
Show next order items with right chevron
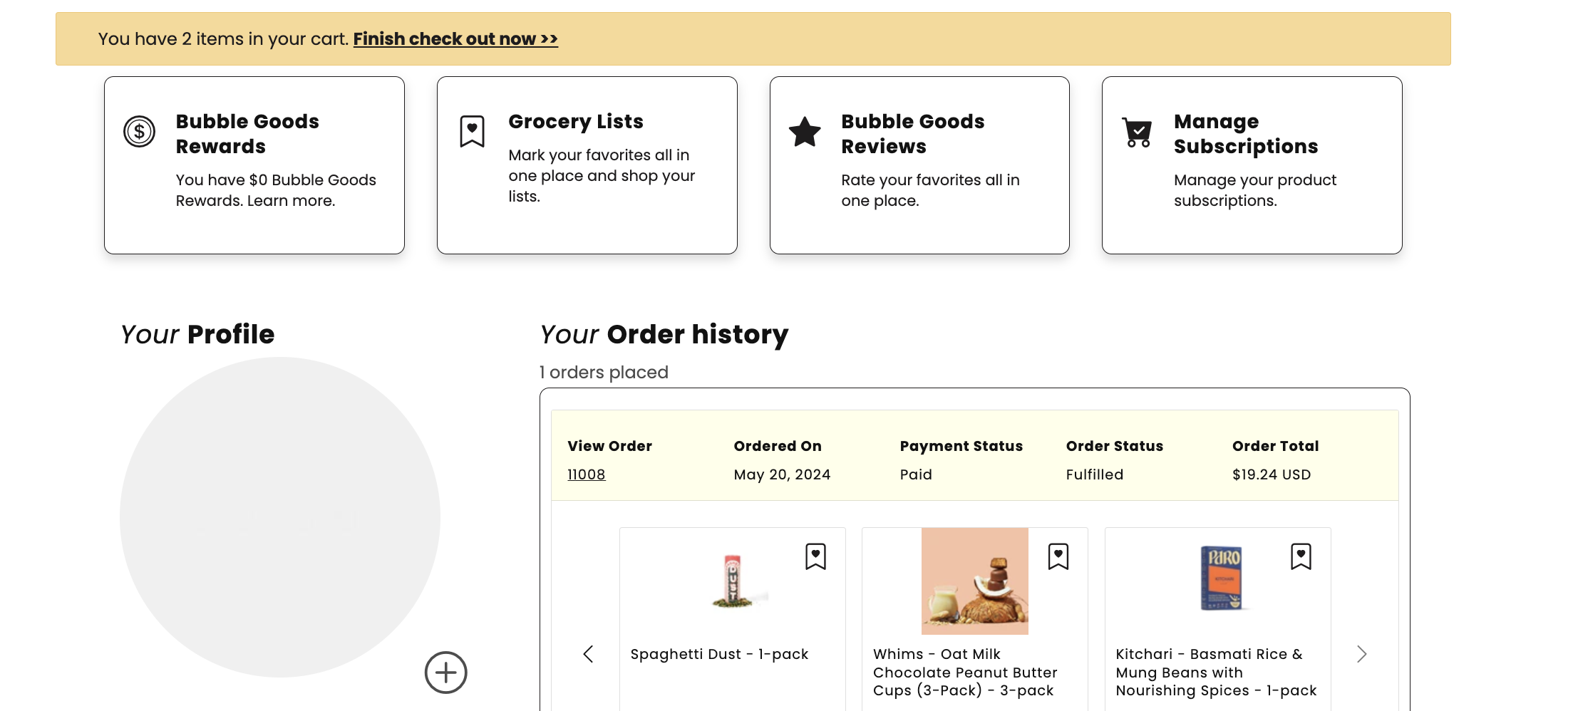click(x=1361, y=654)
